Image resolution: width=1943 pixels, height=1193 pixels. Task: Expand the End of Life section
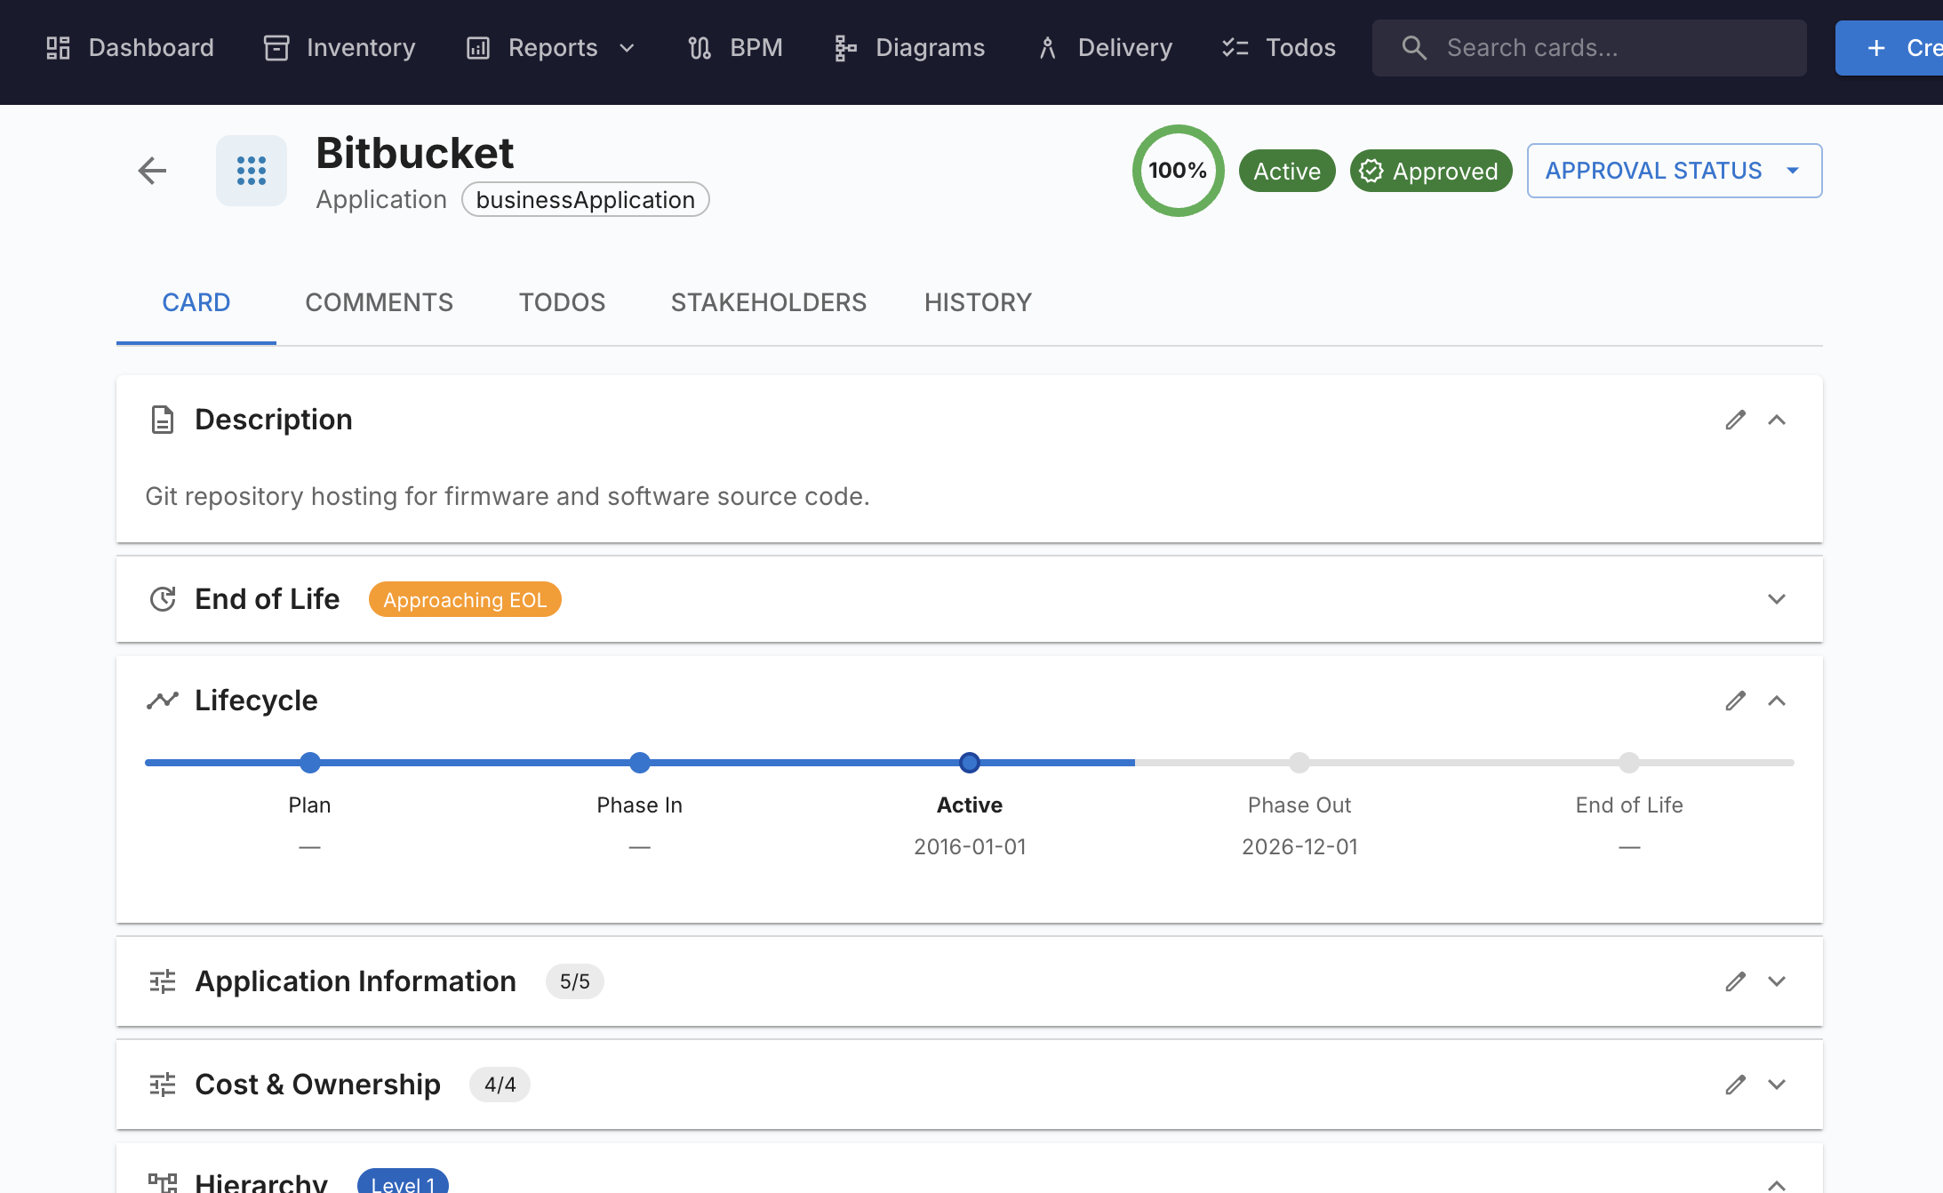(1776, 599)
